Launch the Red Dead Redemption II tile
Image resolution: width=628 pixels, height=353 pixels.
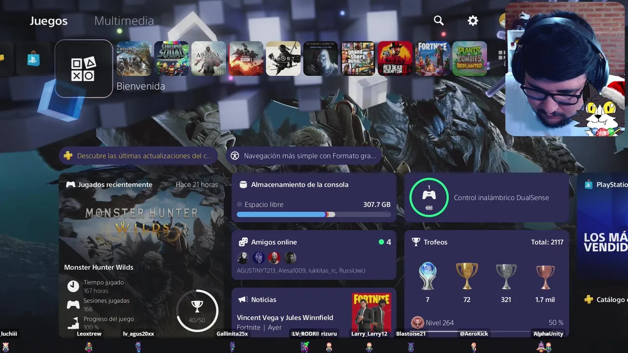tap(395, 58)
